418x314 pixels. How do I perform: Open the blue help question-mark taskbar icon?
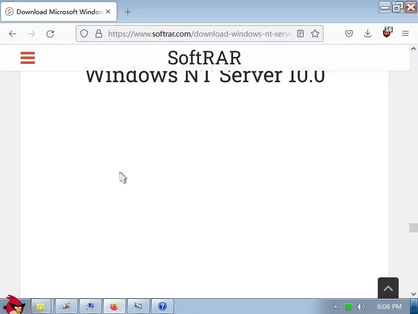[162, 306]
